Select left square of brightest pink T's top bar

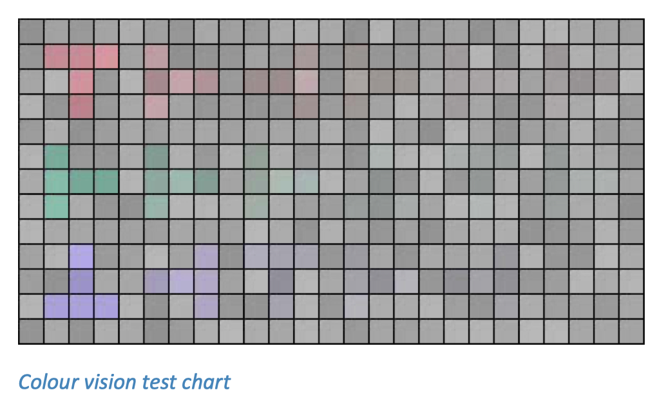pos(57,57)
